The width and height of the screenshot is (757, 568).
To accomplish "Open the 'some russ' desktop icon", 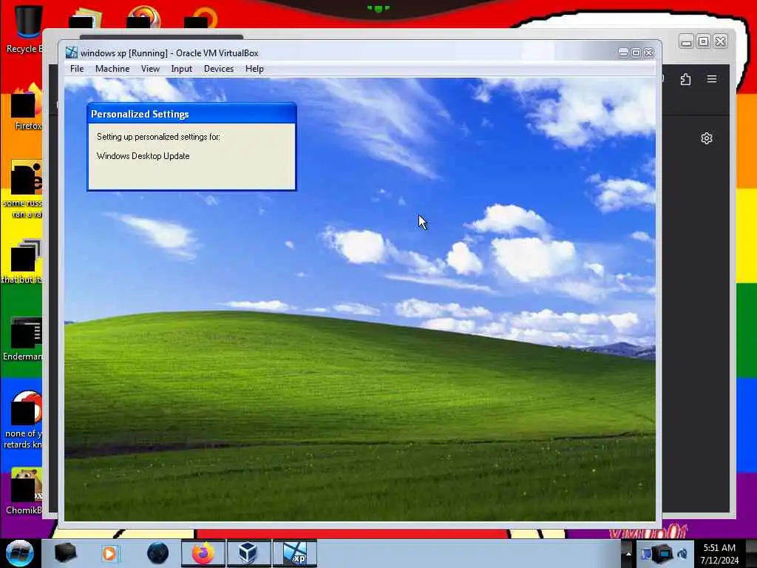I will click(x=23, y=189).
